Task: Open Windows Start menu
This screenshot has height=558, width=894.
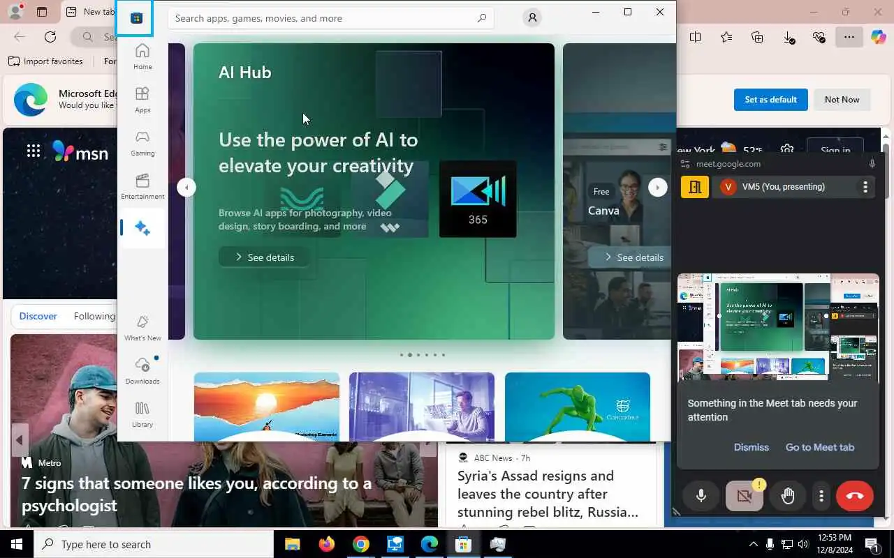Action: coord(17,544)
